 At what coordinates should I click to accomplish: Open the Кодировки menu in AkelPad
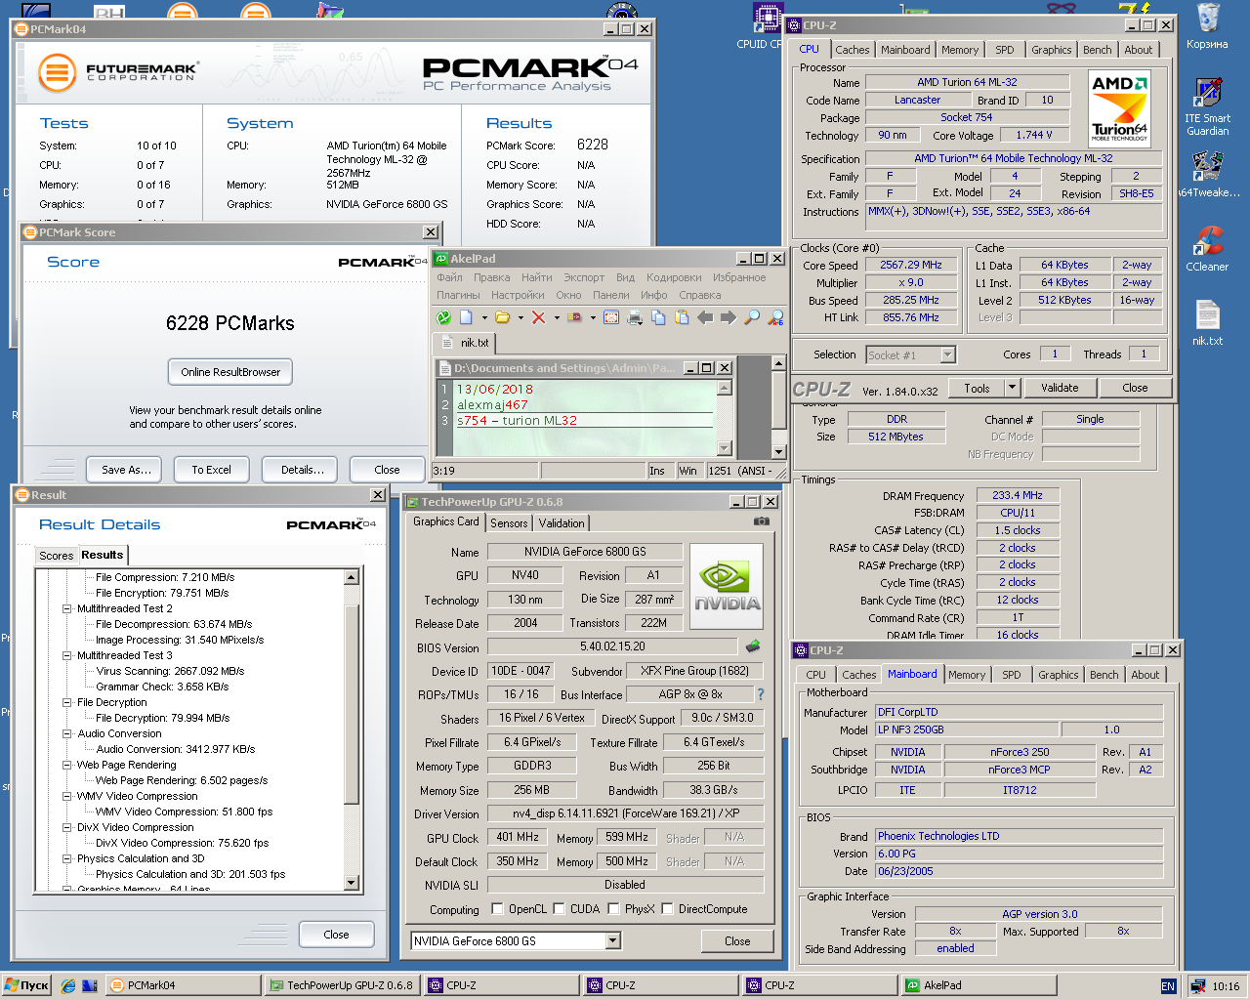(x=674, y=277)
